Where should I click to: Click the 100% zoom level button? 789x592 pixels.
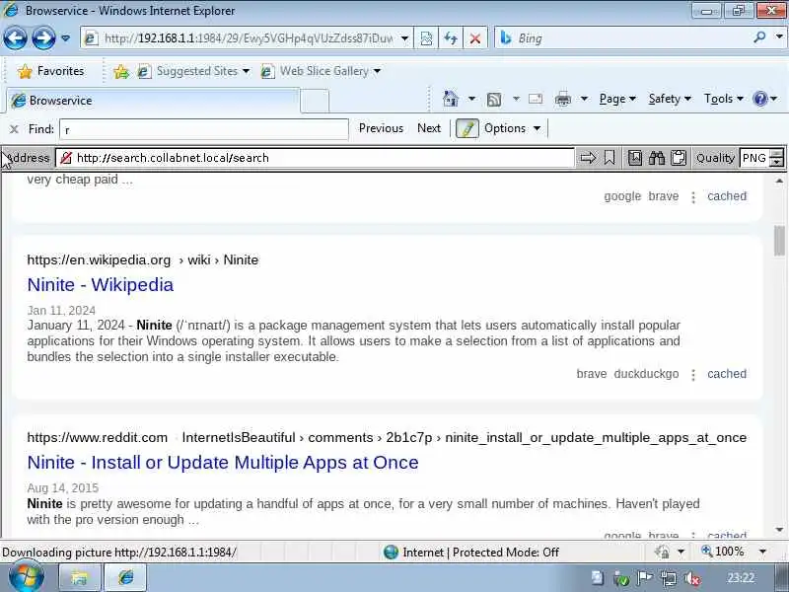point(722,552)
